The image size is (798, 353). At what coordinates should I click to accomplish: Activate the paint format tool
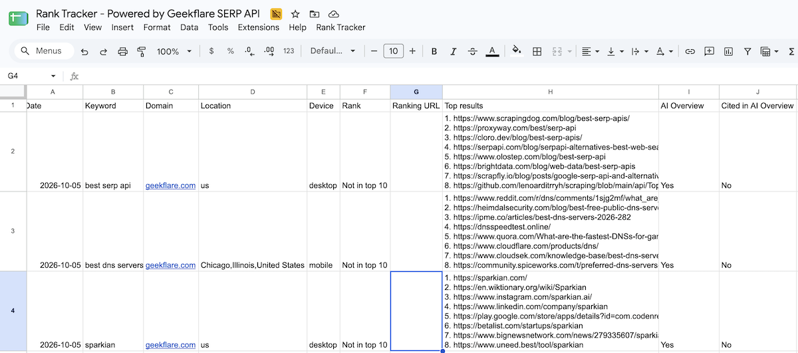(141, 51)
